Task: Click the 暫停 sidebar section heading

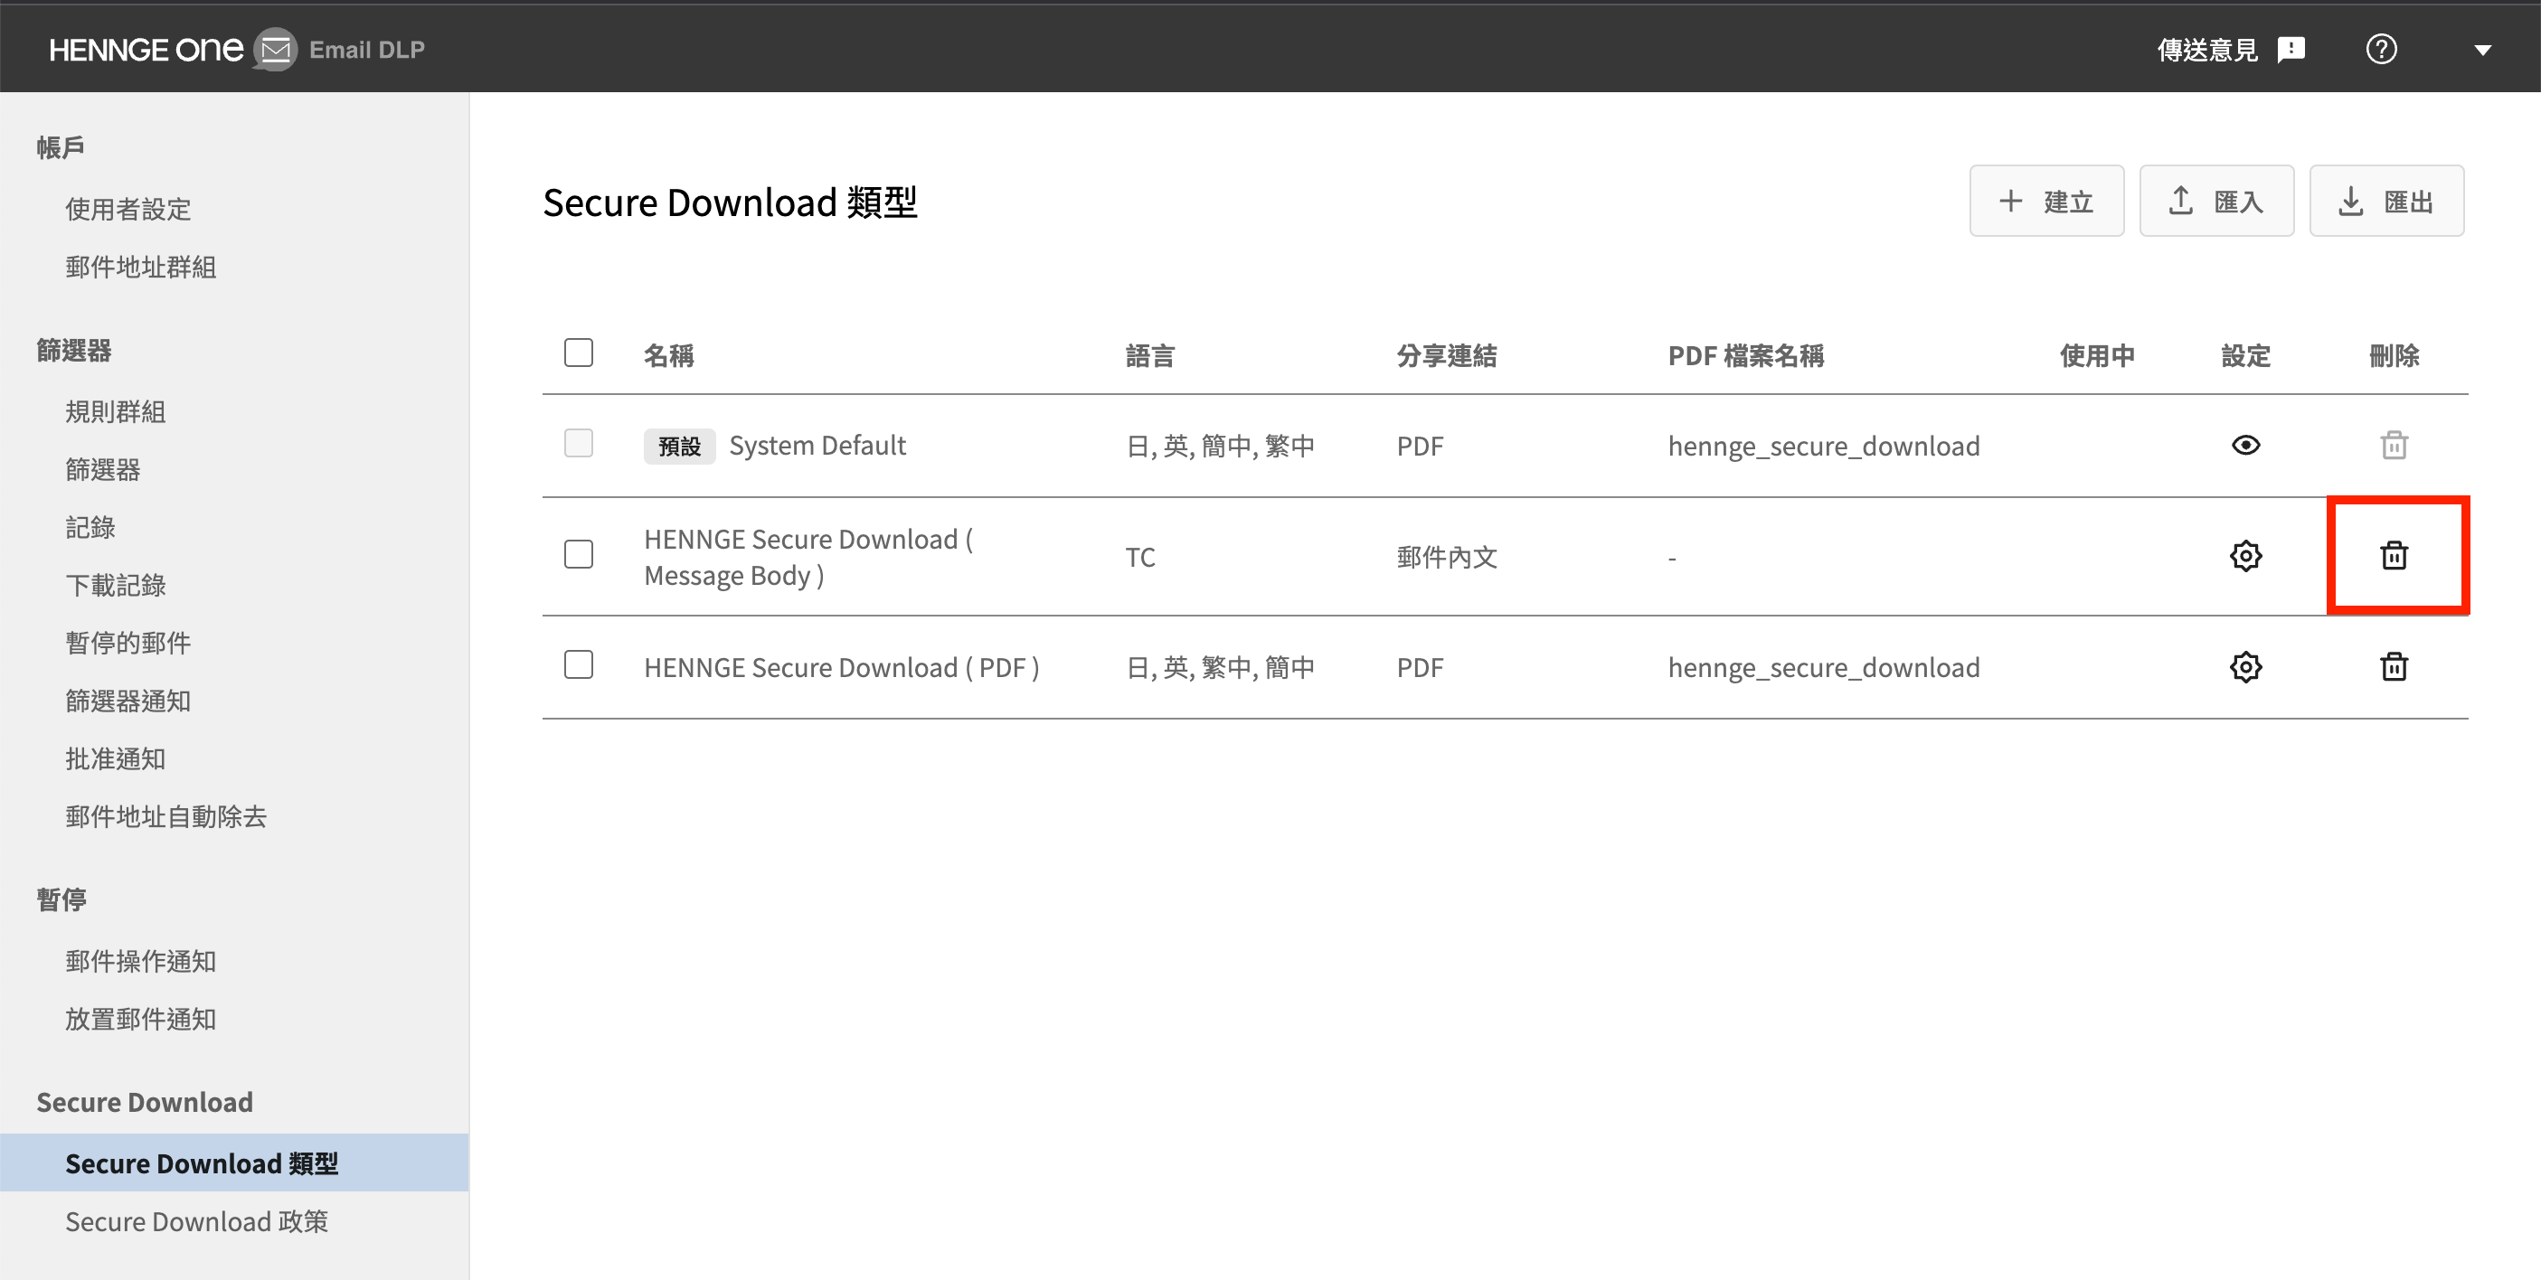Action: (x=61, y=899)
